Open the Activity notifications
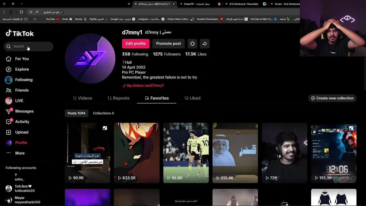The image size is (366, 206). click(x=18, y=122)
